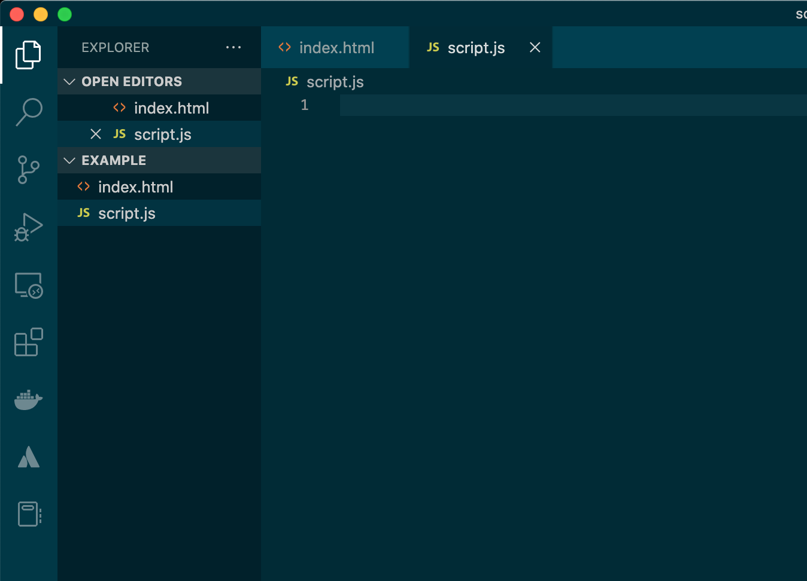Open the Explorer views and more actions menu

click(233, 47)
